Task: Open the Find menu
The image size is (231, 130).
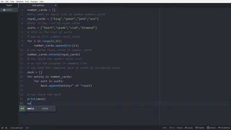Action: (x=27, y=1)
